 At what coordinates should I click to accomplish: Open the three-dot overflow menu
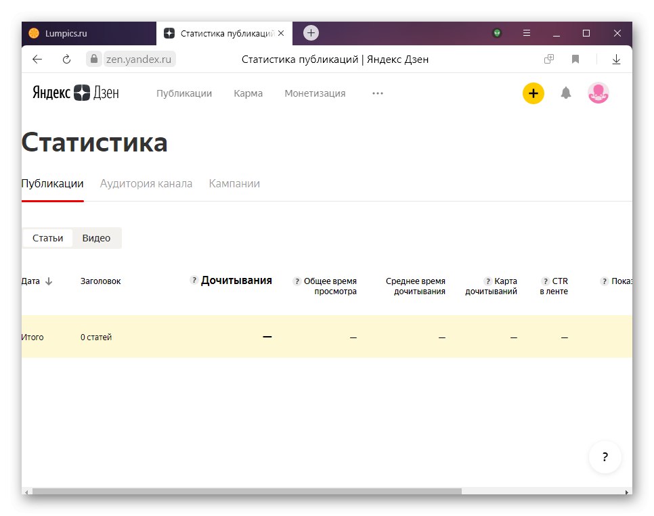tap(377, 93)
